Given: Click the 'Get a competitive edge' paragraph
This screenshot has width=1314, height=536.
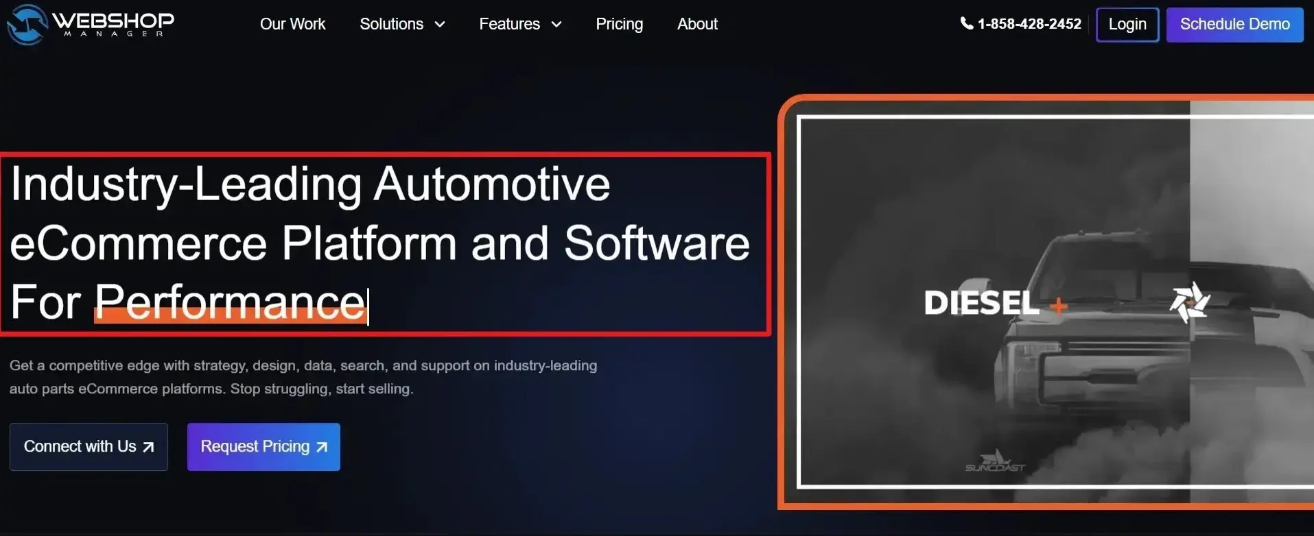Looking at the screenshot, I should (x=303, y=377).
